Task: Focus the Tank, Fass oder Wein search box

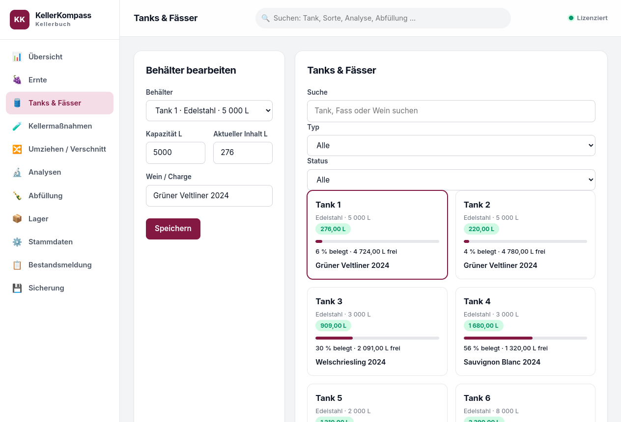Action: pos(451,111)
